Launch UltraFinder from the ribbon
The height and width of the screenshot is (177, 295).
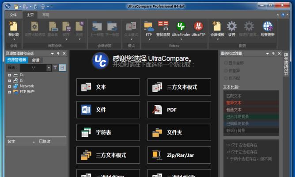[181, 27]
